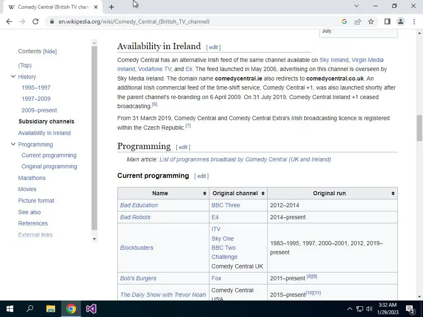
Task: Open the volume control tray icon
Action: coord(369,309)
